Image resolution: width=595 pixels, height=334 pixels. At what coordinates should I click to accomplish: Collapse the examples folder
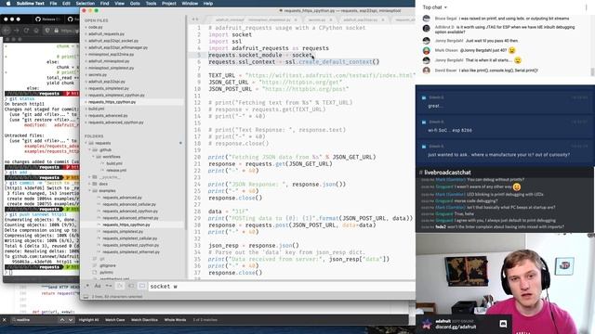click(x=90, y=191)
